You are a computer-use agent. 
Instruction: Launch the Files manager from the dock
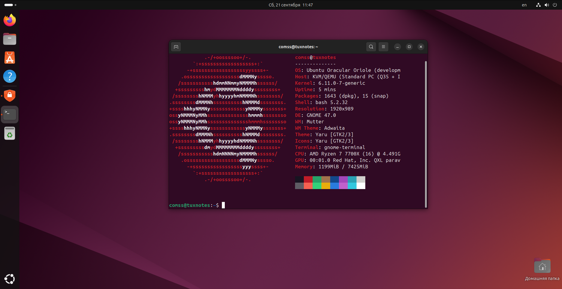[x=10, y=39]
